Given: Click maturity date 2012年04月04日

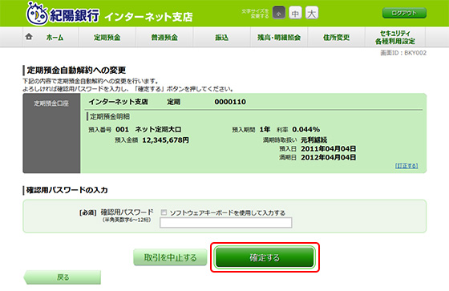Looking at the screenshot, I should coord(329,157).
